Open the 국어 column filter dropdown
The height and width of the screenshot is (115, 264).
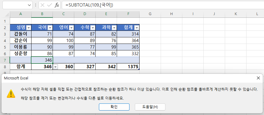50,28
